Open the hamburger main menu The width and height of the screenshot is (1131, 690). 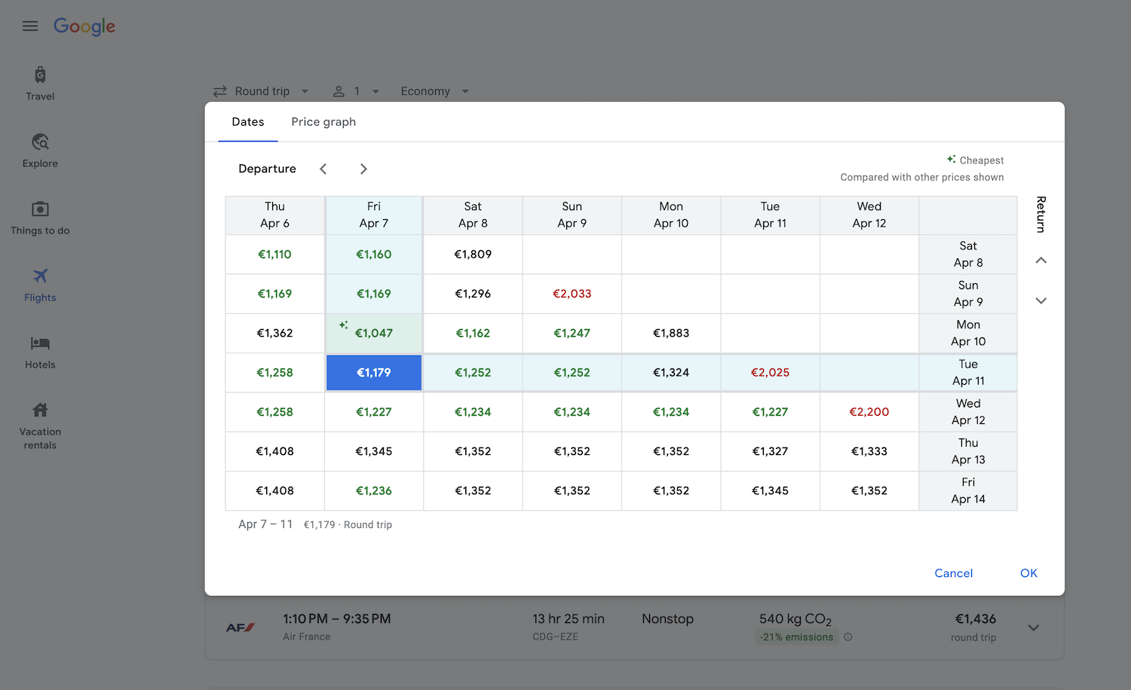click(x=30, y=26)
